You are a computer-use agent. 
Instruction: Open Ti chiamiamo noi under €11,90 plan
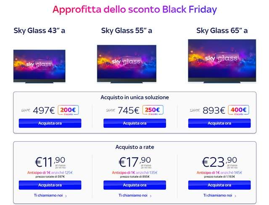(x=48, y=195)
